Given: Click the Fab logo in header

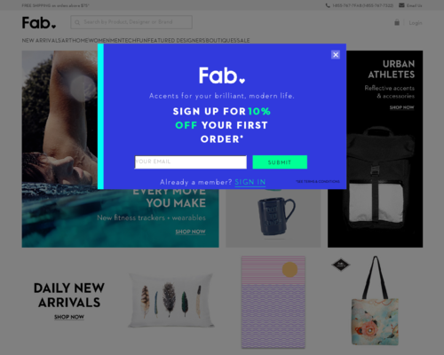Looking at the screenshot, I should click(x=39, y=23).
